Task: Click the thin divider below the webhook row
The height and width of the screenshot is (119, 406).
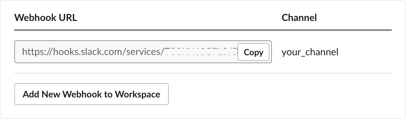Action: 203,73
